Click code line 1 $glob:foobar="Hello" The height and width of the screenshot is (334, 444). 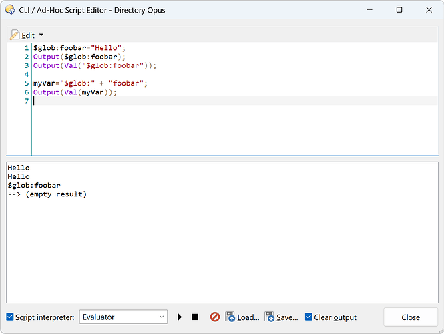79,48
